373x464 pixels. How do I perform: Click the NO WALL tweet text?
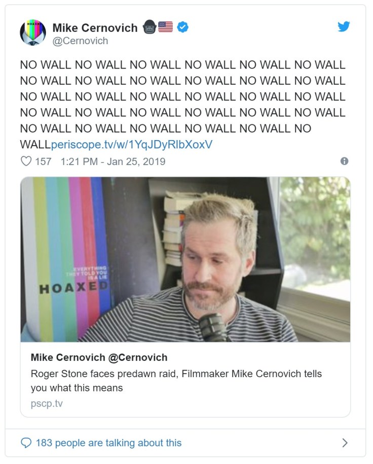pyautogui.click(x=182, y=105)
